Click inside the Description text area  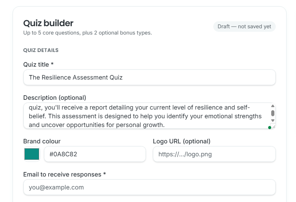147,116
